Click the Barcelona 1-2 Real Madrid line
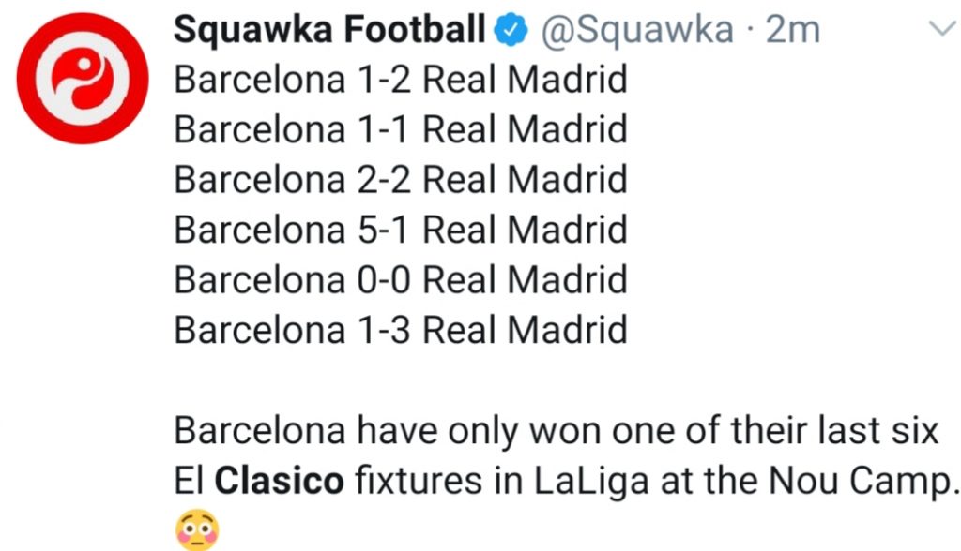Viewport: 961px width, 551px height. point(401,80)
